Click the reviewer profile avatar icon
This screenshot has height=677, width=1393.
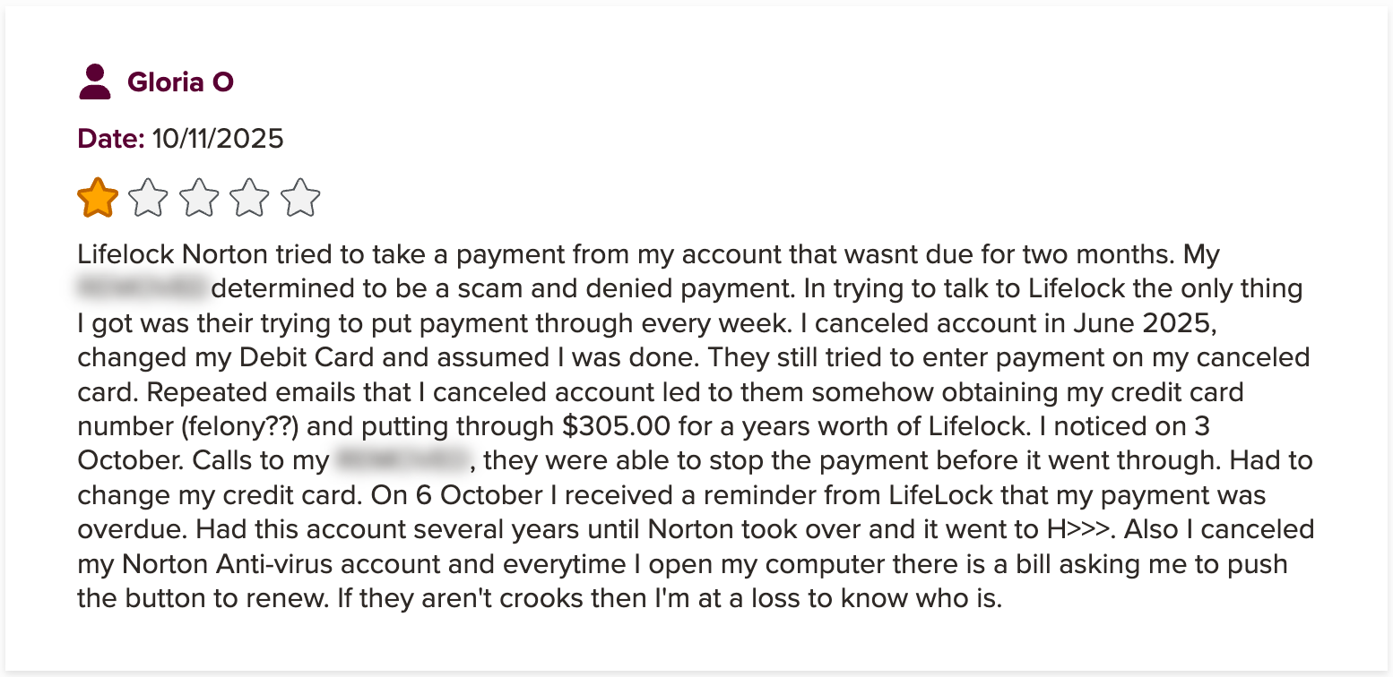pyautogui.click(x=94, y=82)
